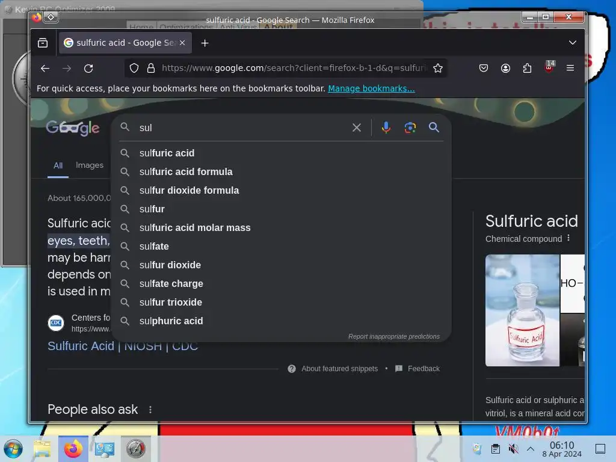Open sulfuric acid bottle image
616x462 pixels.
point(522,310)
